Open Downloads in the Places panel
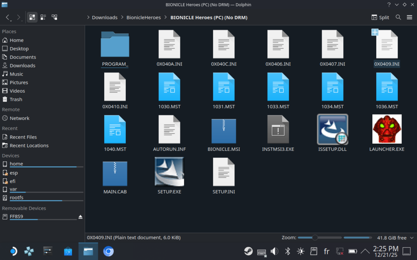417x260 pixels. [22, 65]
